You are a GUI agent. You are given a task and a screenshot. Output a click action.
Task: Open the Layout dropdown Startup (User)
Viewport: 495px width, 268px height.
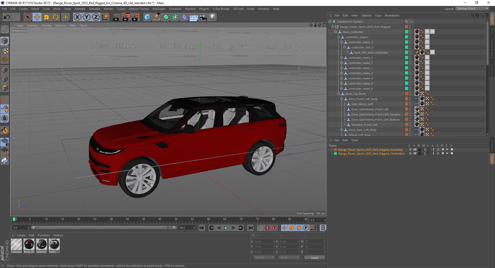click(x=472, y=9)
